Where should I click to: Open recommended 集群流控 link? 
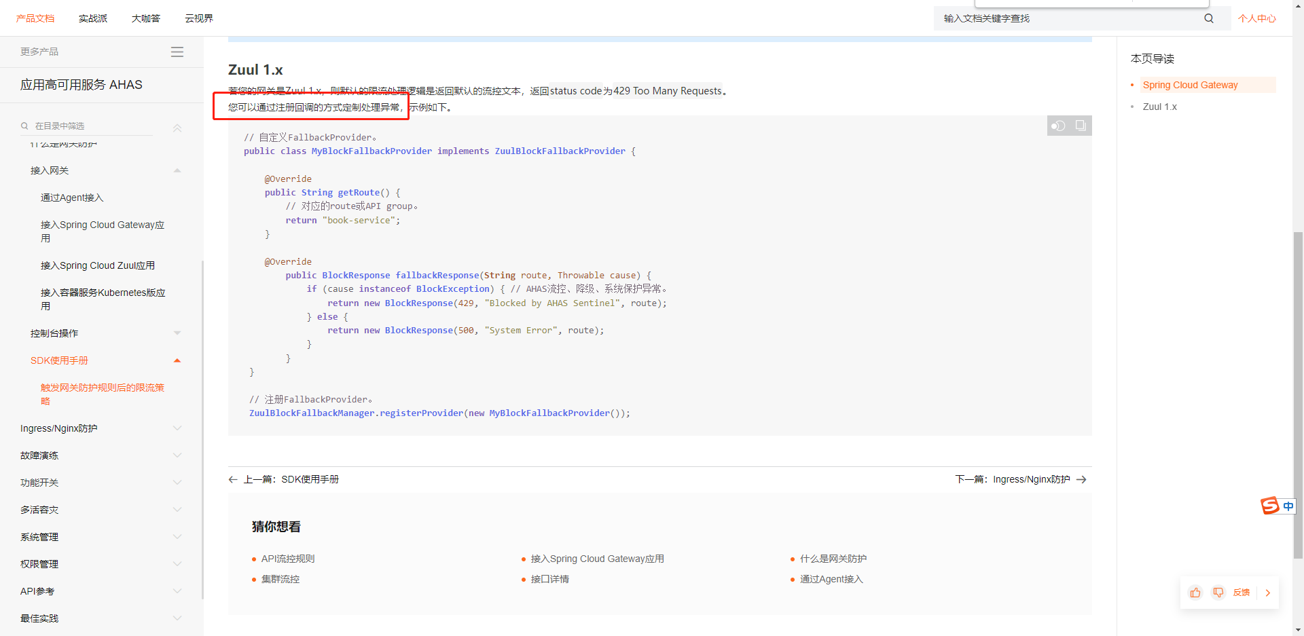point(280,579)
